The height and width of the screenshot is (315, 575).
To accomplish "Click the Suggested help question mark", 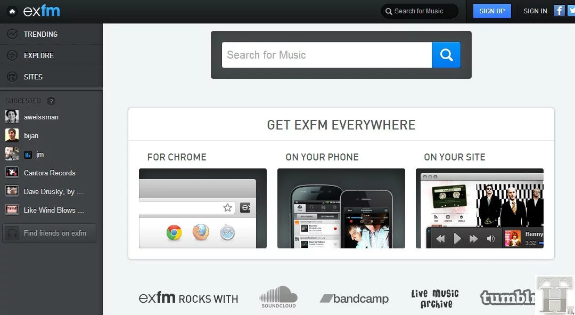I will tap(51, 101).
